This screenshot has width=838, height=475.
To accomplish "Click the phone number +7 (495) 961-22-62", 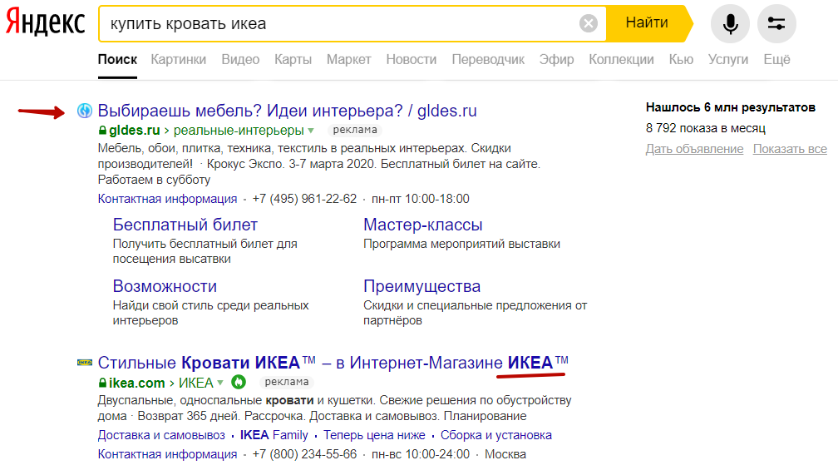I will (x=304, y=199).
